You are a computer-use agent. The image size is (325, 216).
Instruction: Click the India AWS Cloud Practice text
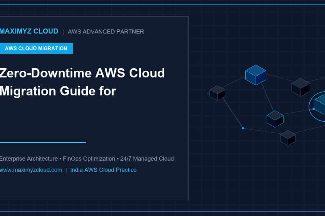click(x=103, y=170)
